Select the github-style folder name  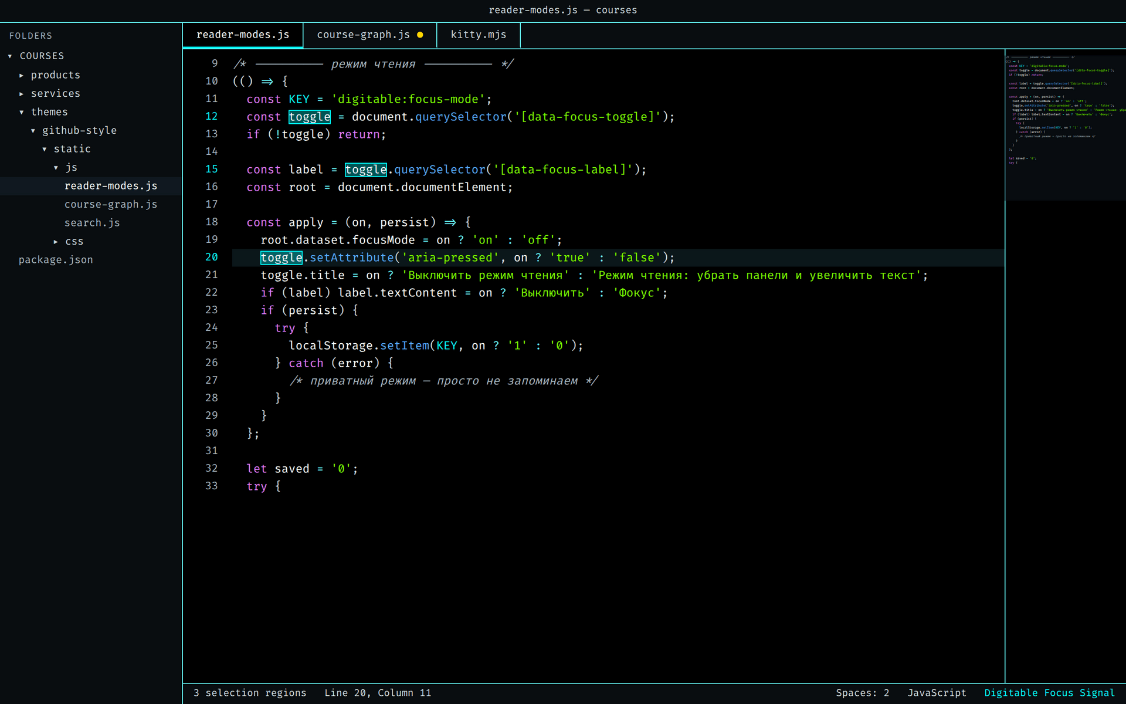point(79,130)
